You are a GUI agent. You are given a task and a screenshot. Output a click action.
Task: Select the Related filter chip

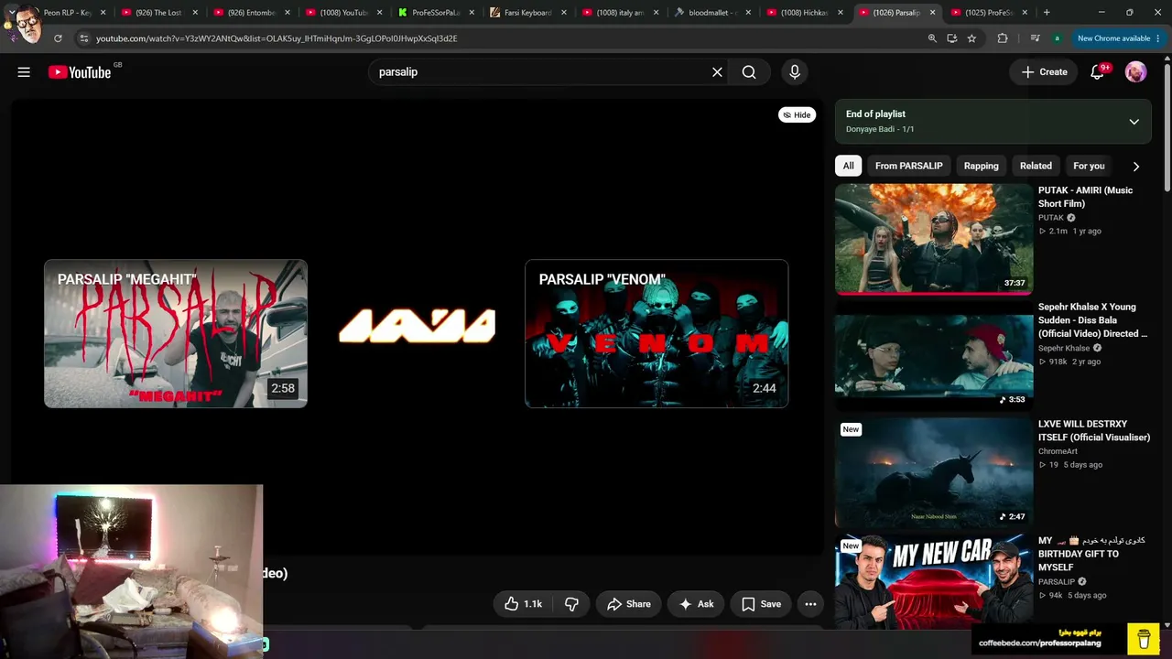click(1036, 166)
